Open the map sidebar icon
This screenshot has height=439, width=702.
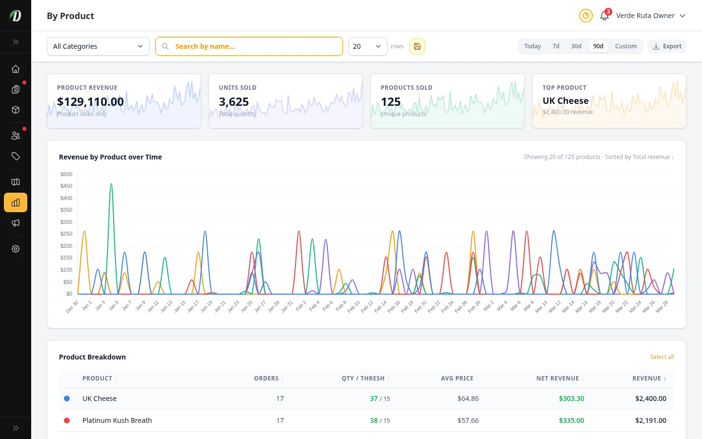coord(16,181)
